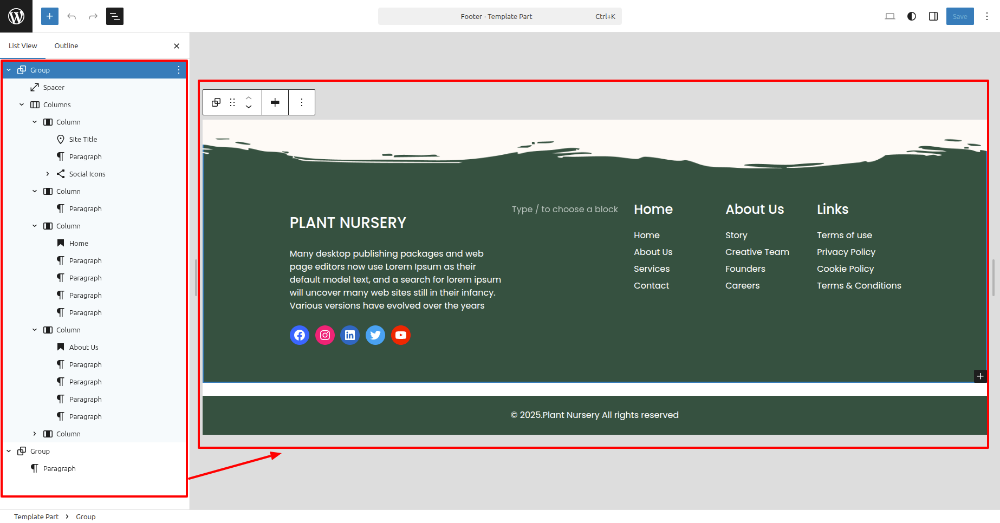Click the Undo arrow in top toolbar
The height and width of the screenshot is (523, 1000).
coord(72,16)
